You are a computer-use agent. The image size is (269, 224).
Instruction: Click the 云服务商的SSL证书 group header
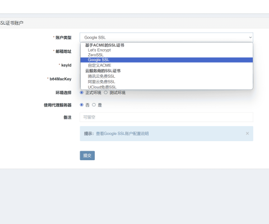pos(103,71)
